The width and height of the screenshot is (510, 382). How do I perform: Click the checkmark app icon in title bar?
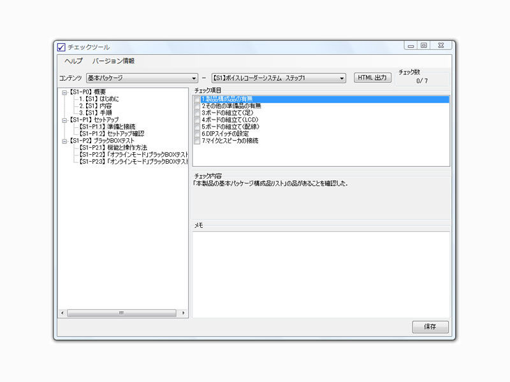[x=61, y=47]
